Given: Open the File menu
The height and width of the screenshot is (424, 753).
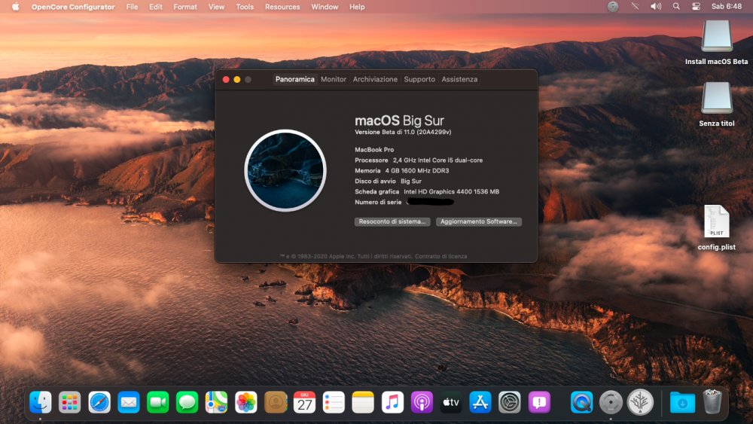Looking at the screenshot, I should click(x=132, y=7).
